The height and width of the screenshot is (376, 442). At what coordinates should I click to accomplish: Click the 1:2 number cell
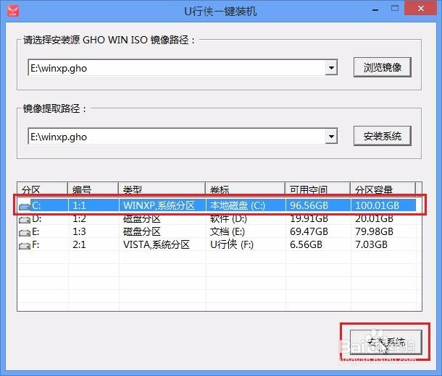click(x=79, y=218)
